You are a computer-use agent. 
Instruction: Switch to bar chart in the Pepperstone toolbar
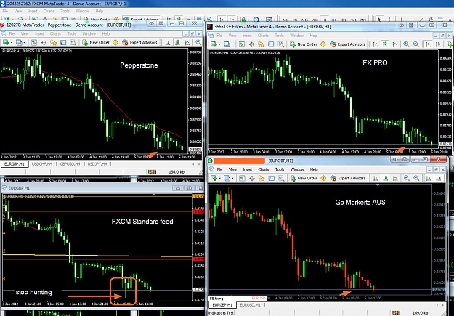click(x=168, y=43)
